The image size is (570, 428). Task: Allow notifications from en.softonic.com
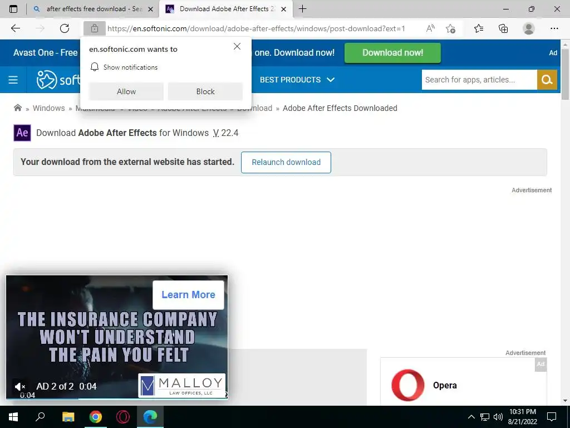click(x=126, y=91)
